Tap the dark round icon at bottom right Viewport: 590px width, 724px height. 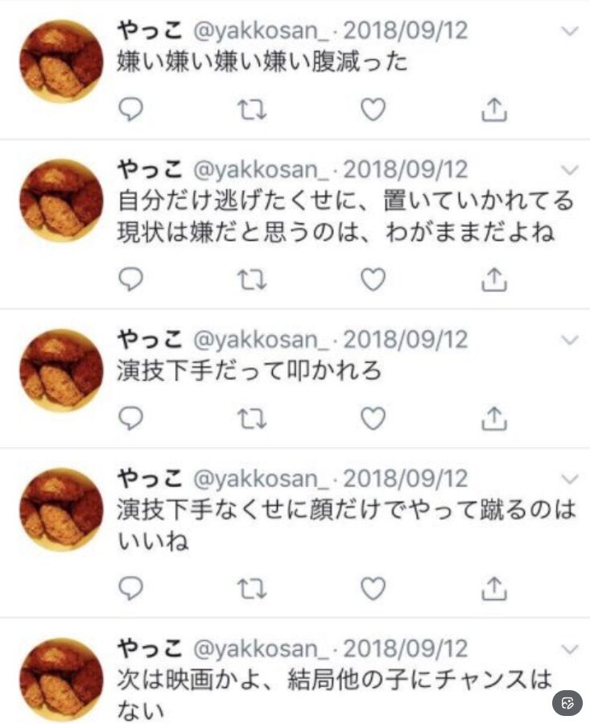click(x=567, y=703)
